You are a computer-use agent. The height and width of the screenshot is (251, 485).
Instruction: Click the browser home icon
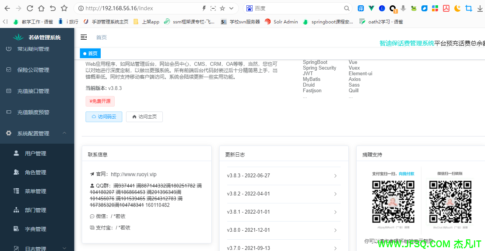click(41, 8)
